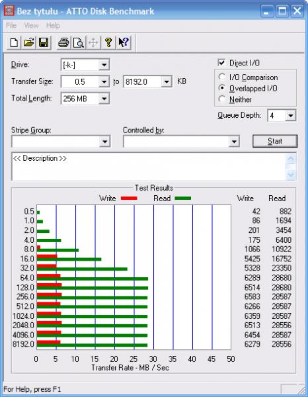Click the ATTO app icon in title bar
Screen dimensions: 308x397
9,11
